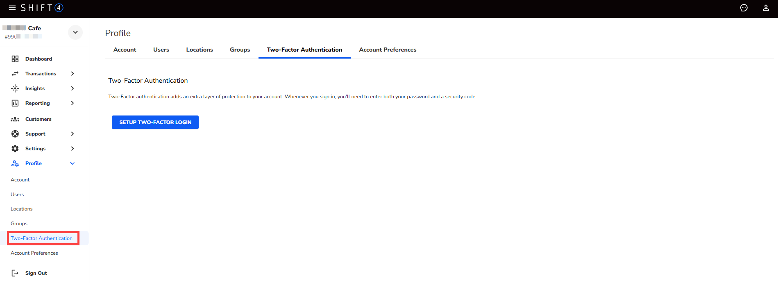
Task: Expand the Reporting submenu chevron
Action: coord(73,103)
